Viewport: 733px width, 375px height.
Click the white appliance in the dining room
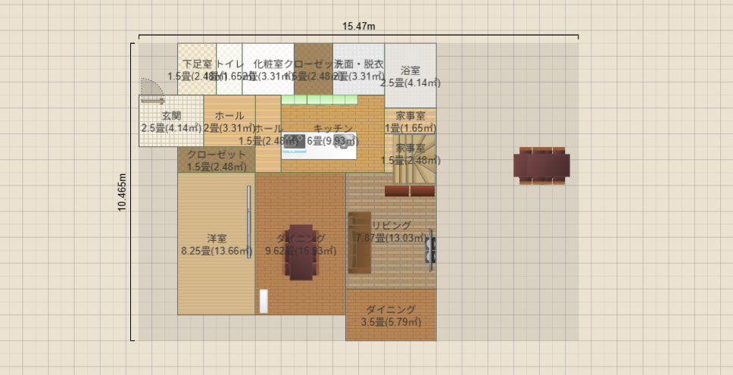coord(264,301)
